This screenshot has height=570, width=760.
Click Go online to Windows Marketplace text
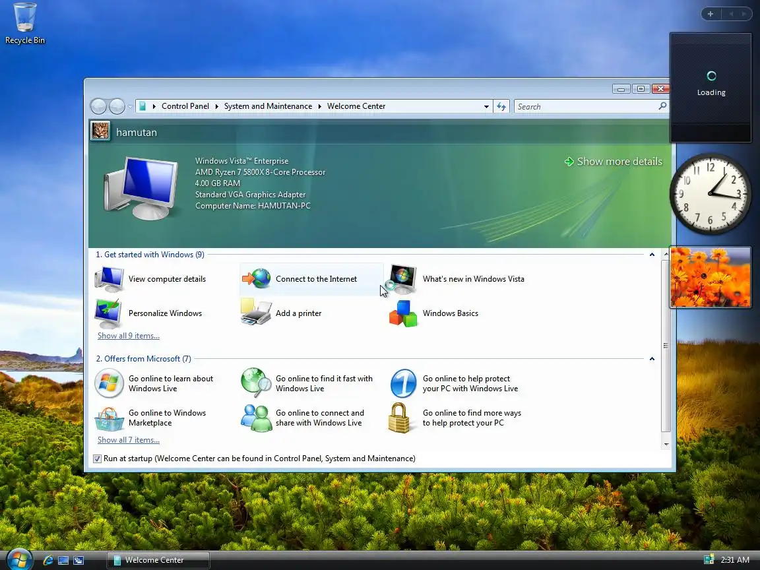coord(167,418)
